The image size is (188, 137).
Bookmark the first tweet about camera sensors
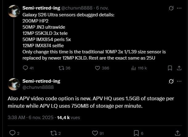point(170,68)
